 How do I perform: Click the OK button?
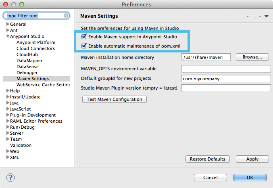(250, 178)
